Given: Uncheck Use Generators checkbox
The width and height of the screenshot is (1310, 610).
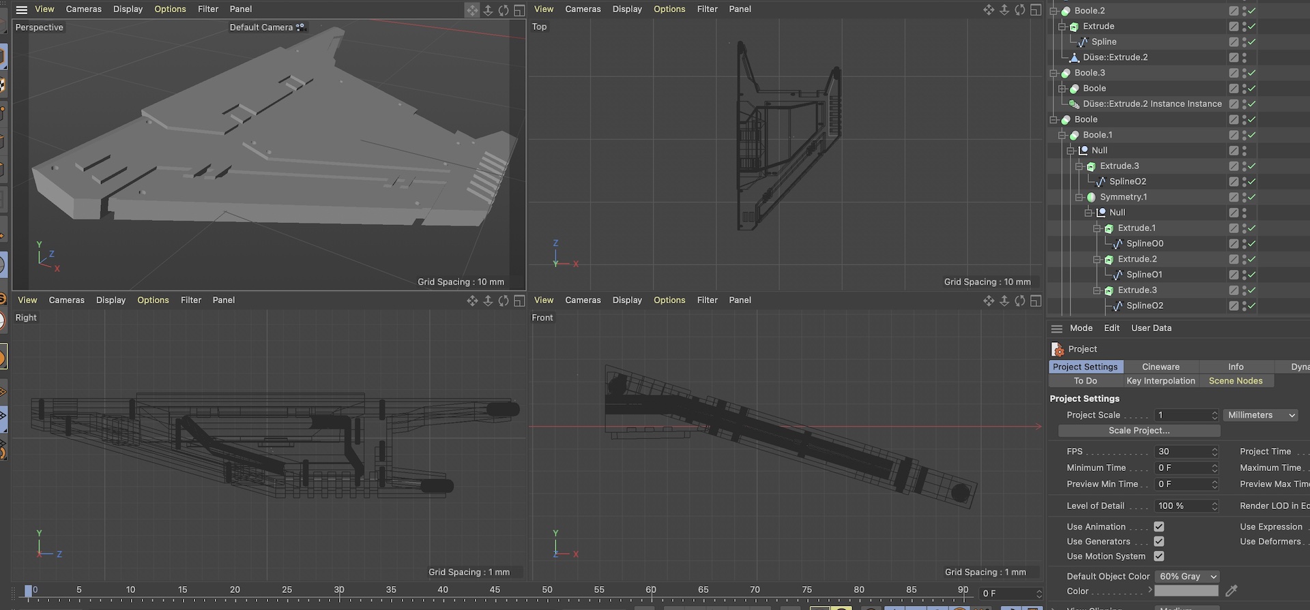Looking at the screenshot, I should coord(1159,541).
